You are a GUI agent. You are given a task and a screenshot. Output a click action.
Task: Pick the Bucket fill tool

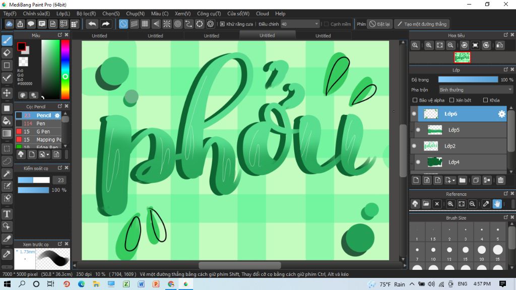coord(7,121)
